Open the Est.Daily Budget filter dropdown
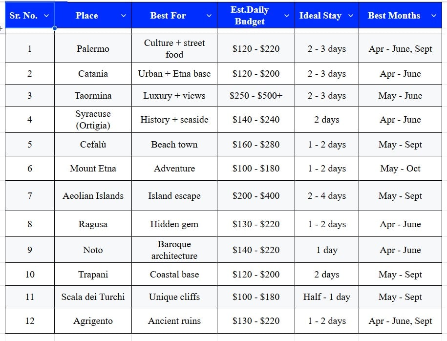This screenshot has height=341, width=447. tap(286, 15)
